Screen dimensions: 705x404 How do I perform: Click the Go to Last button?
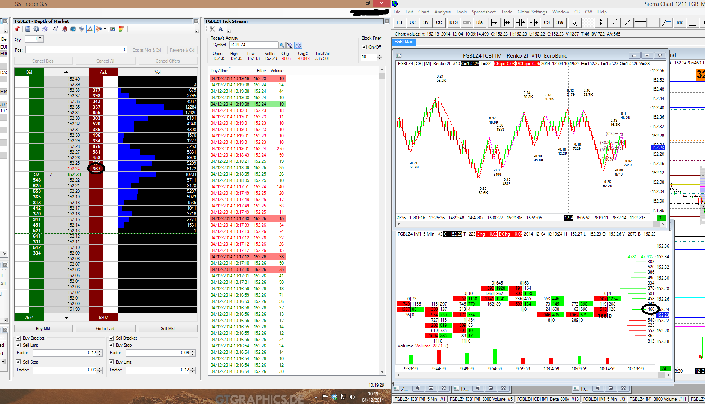(x=105, y=329)
